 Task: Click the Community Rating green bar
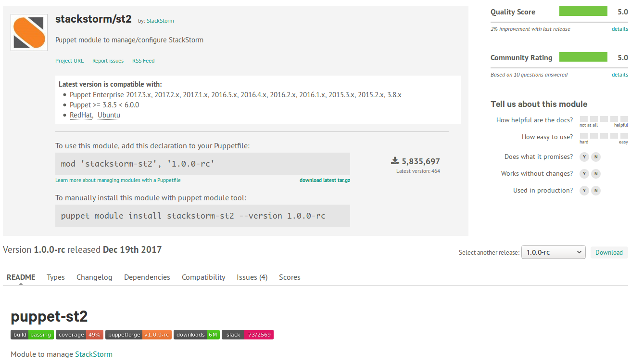[583, 57]
